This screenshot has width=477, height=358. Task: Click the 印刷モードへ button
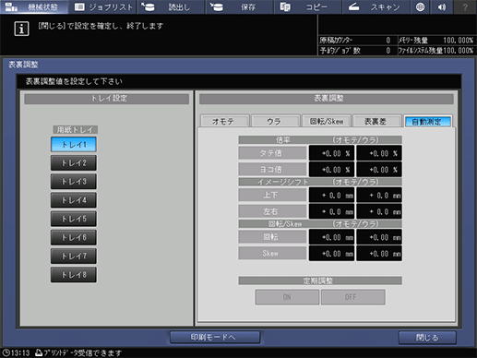215,337
